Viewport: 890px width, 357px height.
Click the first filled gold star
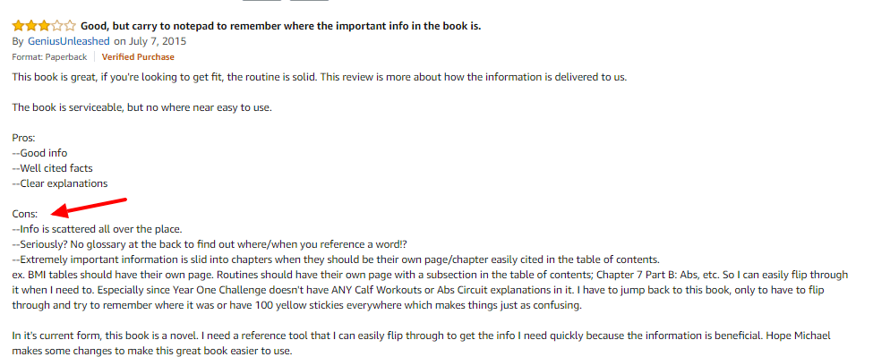coord(18,26)
